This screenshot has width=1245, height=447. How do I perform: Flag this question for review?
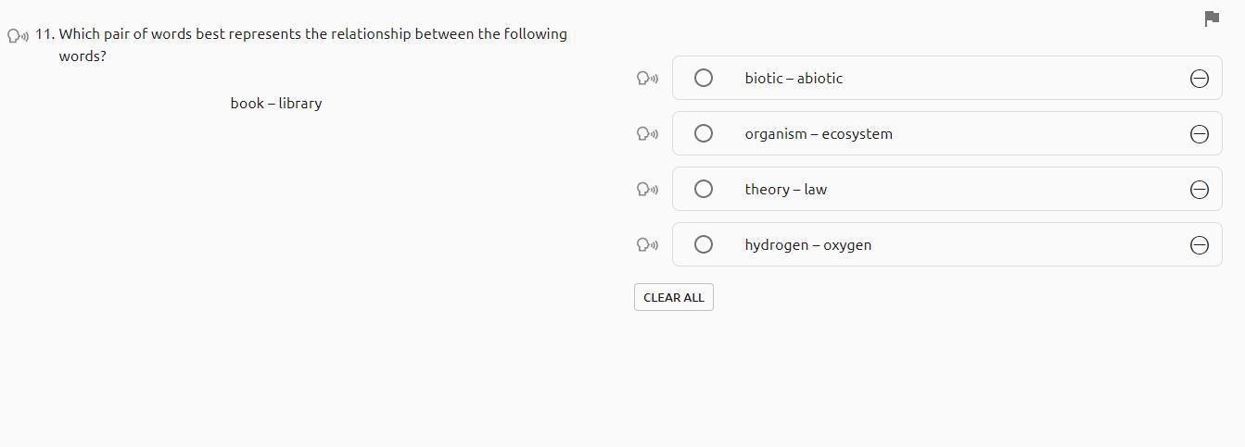pyautogui.click(x=1211, y=19)
